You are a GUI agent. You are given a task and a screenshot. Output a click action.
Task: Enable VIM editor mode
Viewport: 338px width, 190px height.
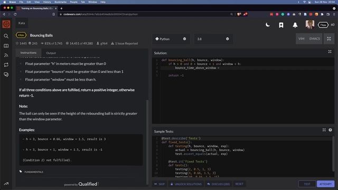point(302,39)
